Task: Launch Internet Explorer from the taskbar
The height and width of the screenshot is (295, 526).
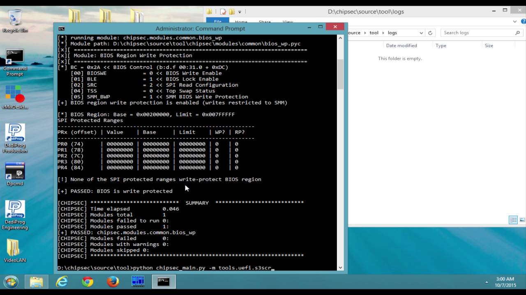Action: (x=62, y=282)
